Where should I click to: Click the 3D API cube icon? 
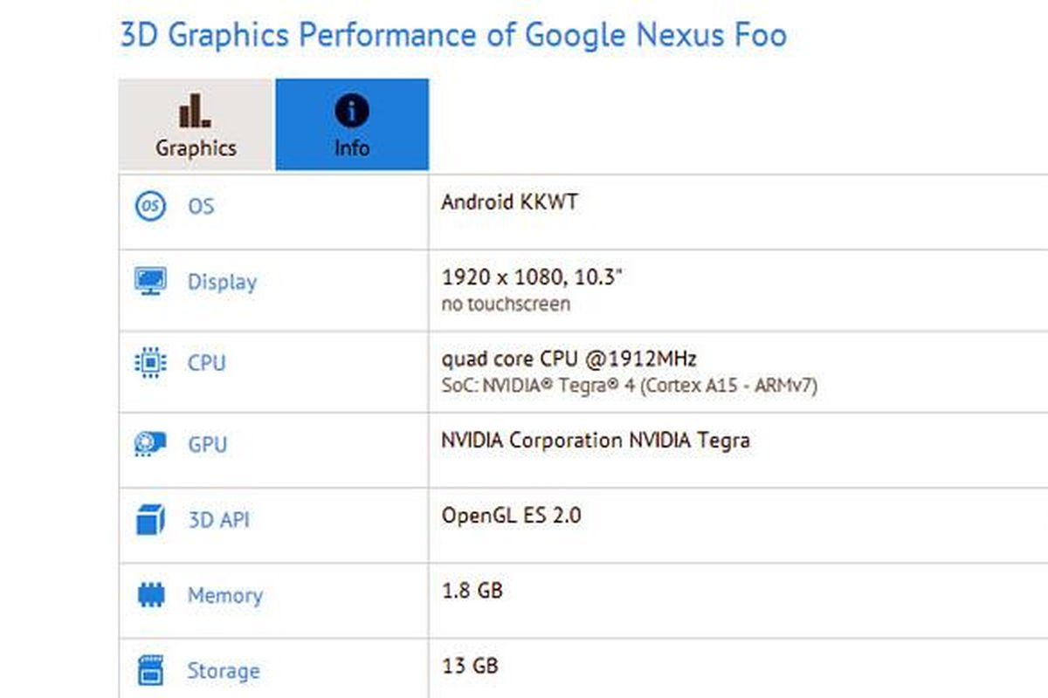pyautogui.click(x=150, y=520)
